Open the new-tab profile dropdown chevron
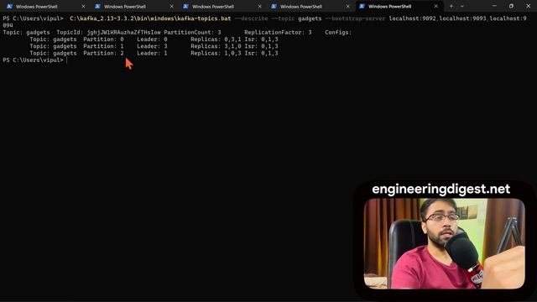Viewport: 537px width, 302px height. pos(462,6)
